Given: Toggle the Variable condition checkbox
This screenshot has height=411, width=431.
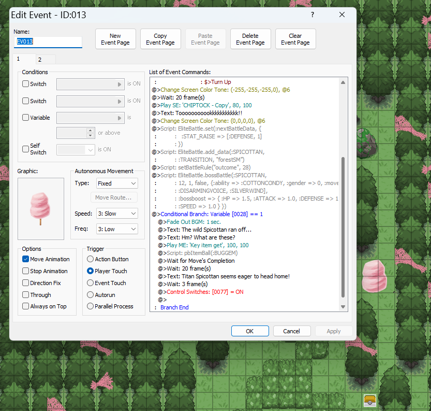Looking at the screenshot, I should coord(26,118).
